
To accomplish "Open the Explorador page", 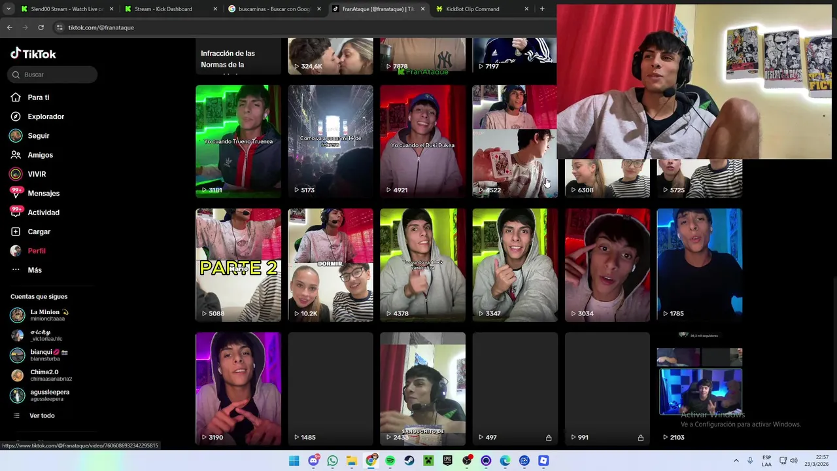I will [x=46, y=116].
